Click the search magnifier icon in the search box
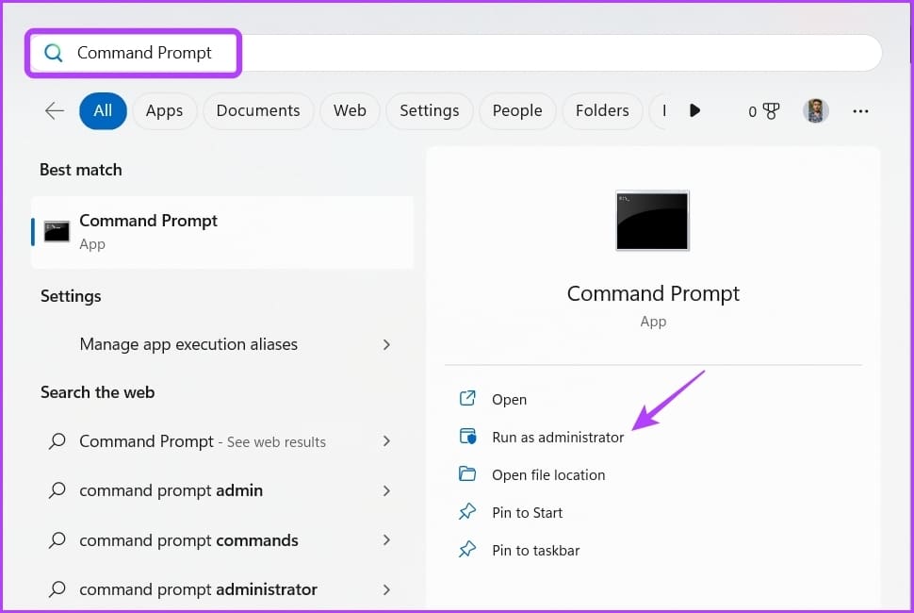914x613 pixels. [54, 53]
